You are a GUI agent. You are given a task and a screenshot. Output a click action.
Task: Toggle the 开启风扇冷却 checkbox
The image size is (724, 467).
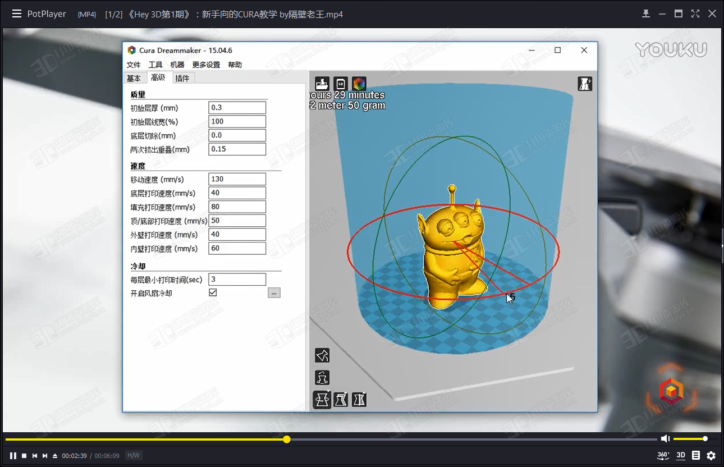pos(213,292)
